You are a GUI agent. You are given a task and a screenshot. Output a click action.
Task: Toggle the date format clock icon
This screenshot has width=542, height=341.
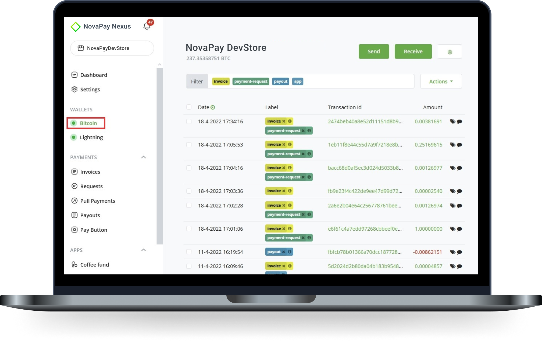[x=213, y=107]
